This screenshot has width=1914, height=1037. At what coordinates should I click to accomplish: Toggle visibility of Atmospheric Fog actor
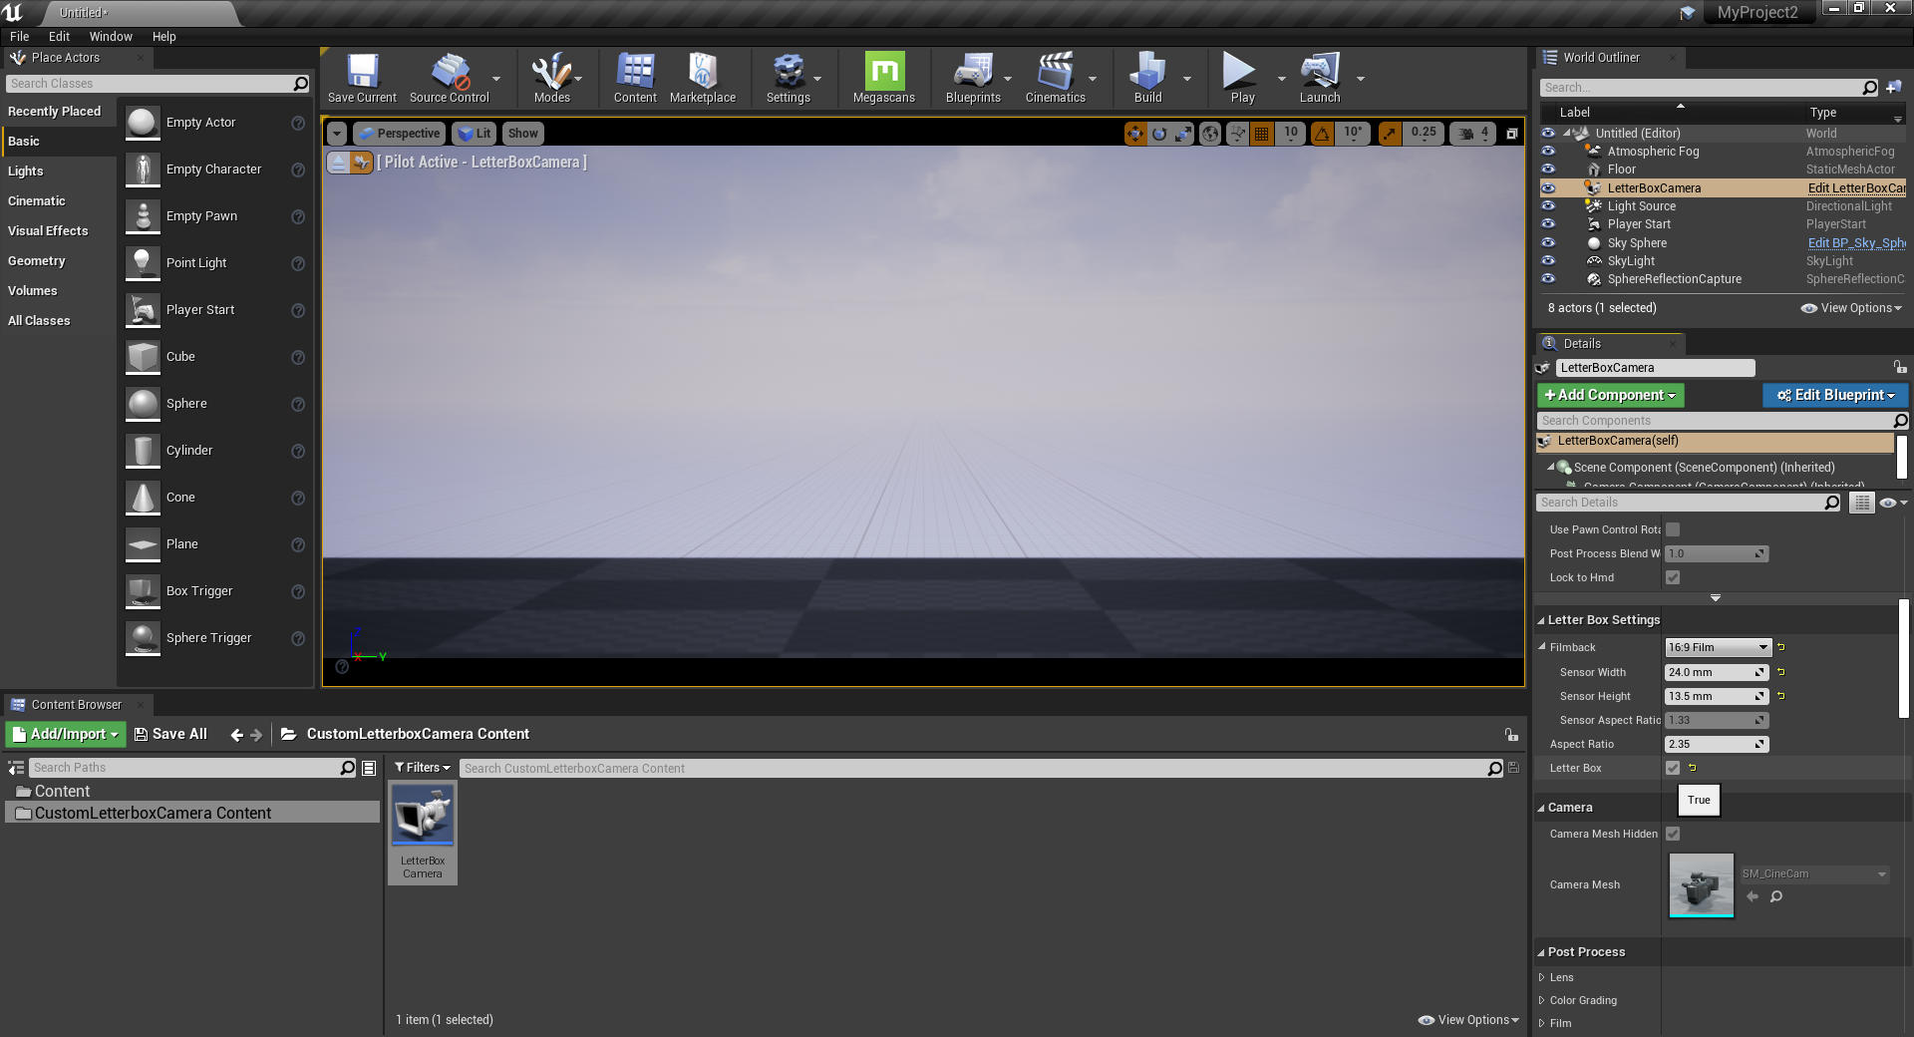click(x=1548, y=152)
